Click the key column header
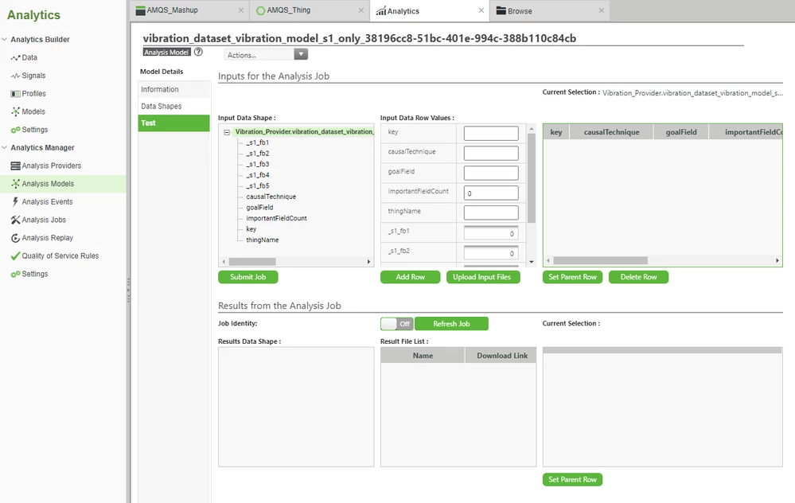795x503 pixels. pos(556,132)
